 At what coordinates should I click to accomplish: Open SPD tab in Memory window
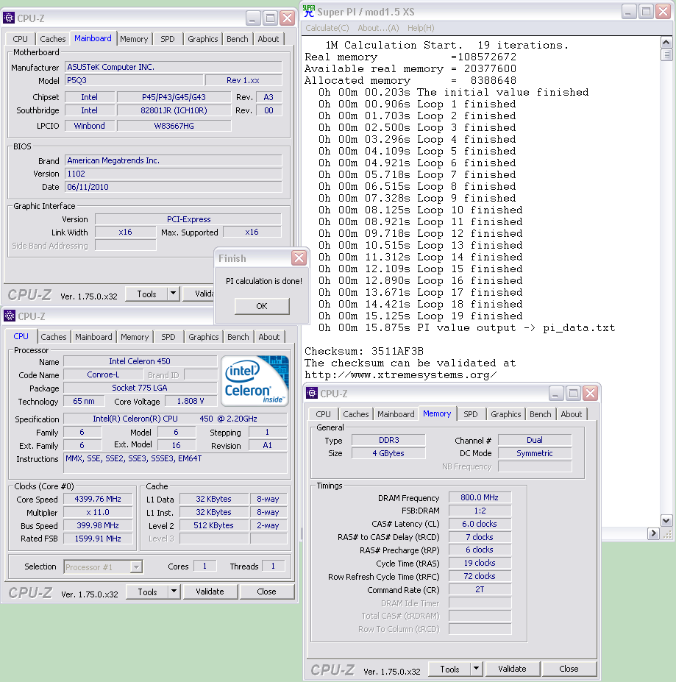(x=471, y=414)
